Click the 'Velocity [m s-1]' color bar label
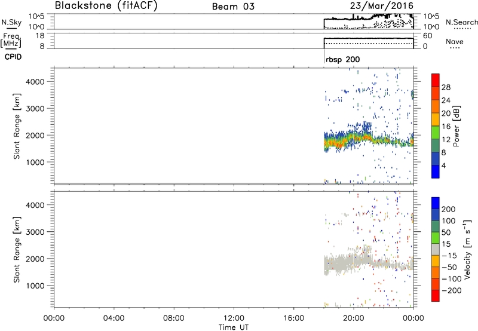478x331 pixels. (x=467, y=249)
